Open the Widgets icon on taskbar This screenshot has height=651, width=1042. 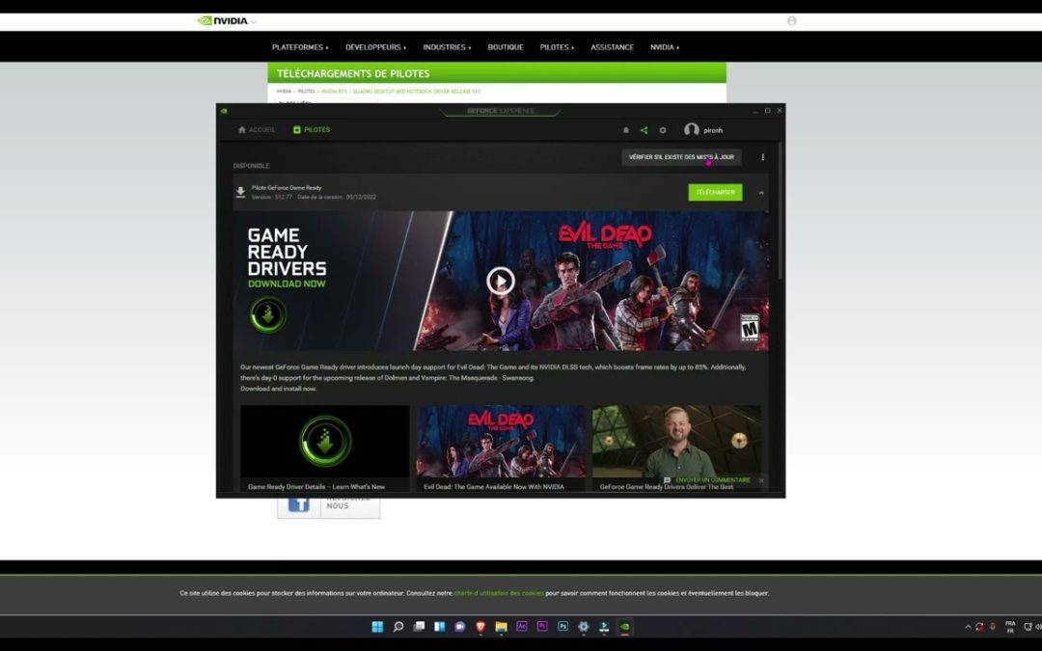(x=439, y=627)
